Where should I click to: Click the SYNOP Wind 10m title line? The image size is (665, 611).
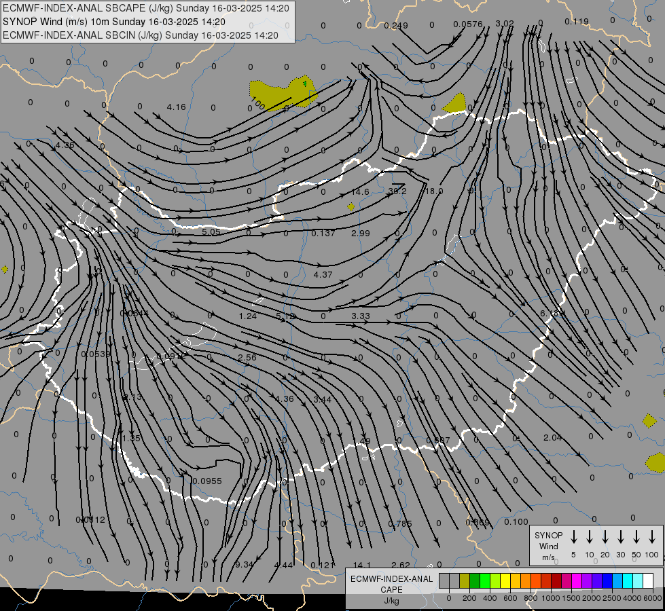pos(113,22)
